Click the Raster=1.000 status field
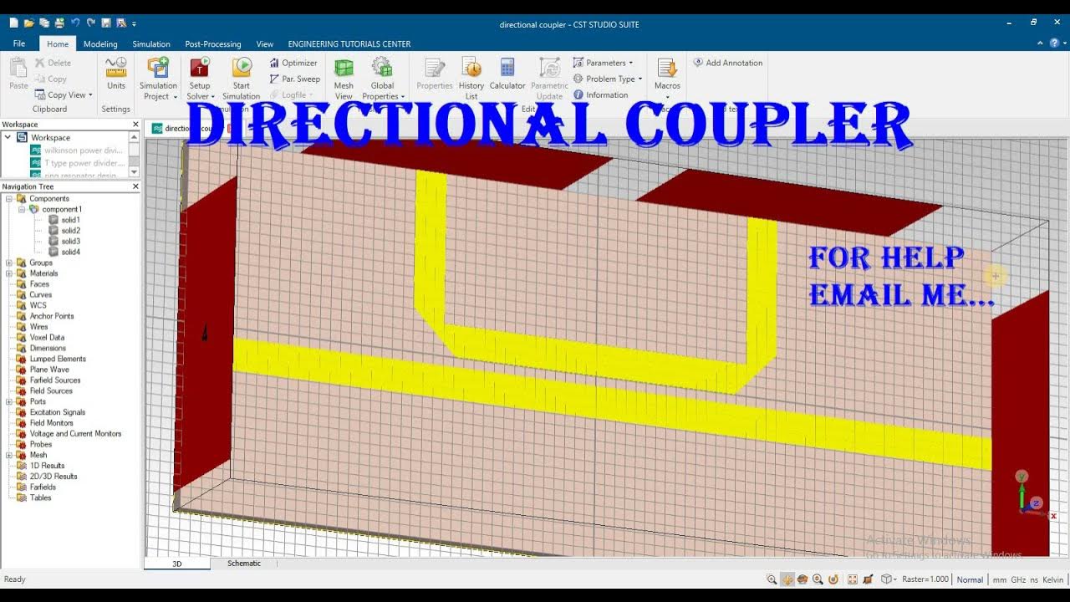1070x602 pixels. pyautogui.click(x=925, y=579)
